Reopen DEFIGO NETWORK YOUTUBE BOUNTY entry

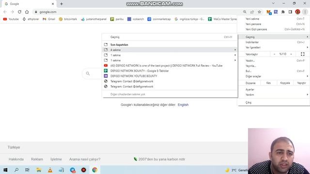pyautogui.click(x=170, y=76)
